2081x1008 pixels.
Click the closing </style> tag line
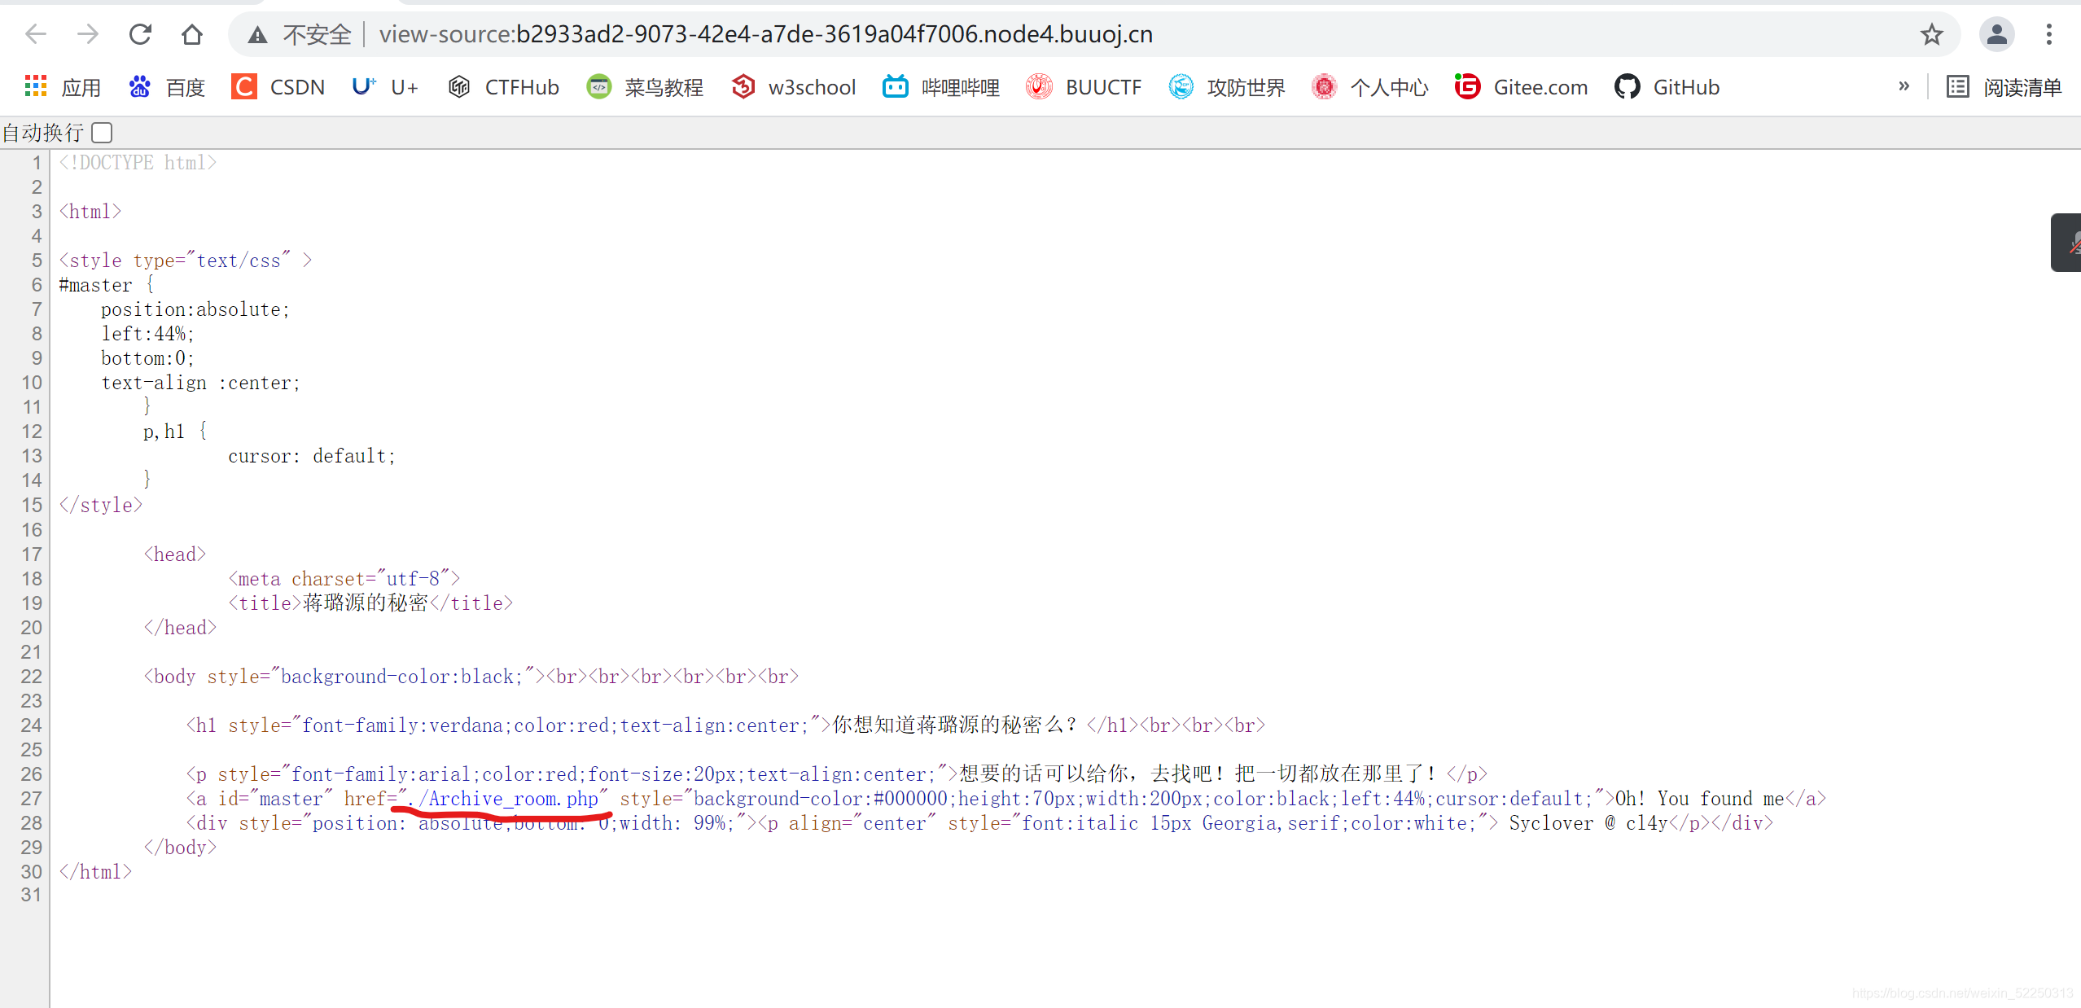pos(101,505)
